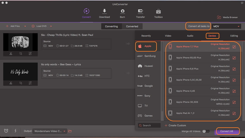245x138 pixels.
Task: Edit preset for Apple iPad Air 1,2
Action: click(234, 113)
